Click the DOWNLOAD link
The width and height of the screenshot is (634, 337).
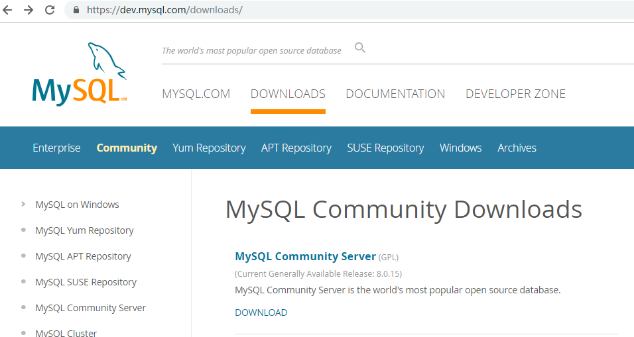point(261,313)
